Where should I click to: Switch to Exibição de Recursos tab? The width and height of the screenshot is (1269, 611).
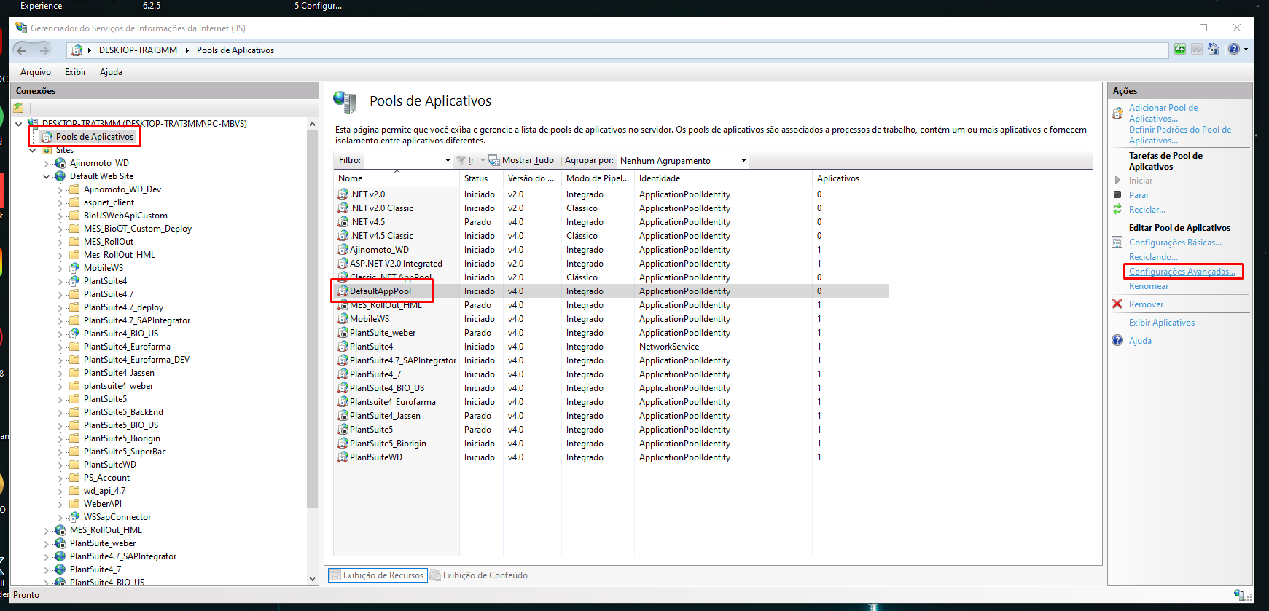click(376, 575)
